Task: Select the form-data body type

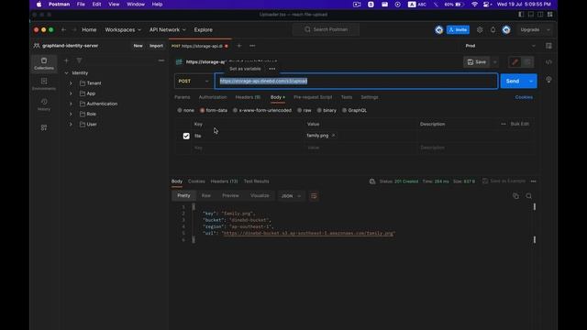Action: [202, 110]
